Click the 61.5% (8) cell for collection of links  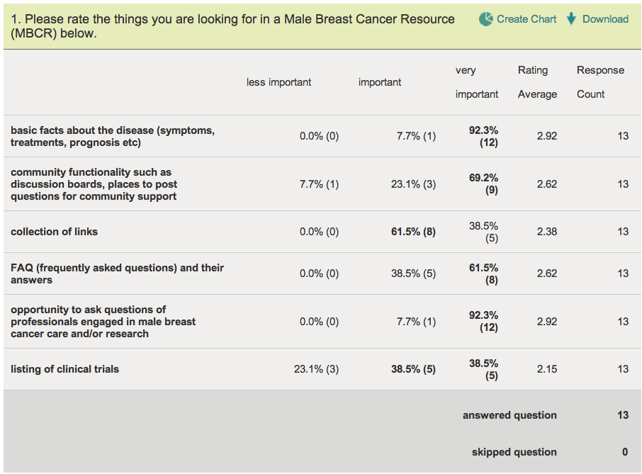(414, 232)
